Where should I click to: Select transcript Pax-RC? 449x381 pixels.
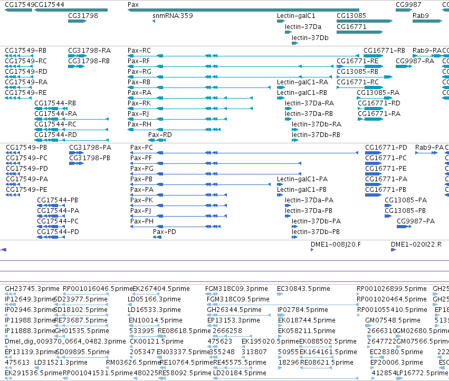(139, 51)
